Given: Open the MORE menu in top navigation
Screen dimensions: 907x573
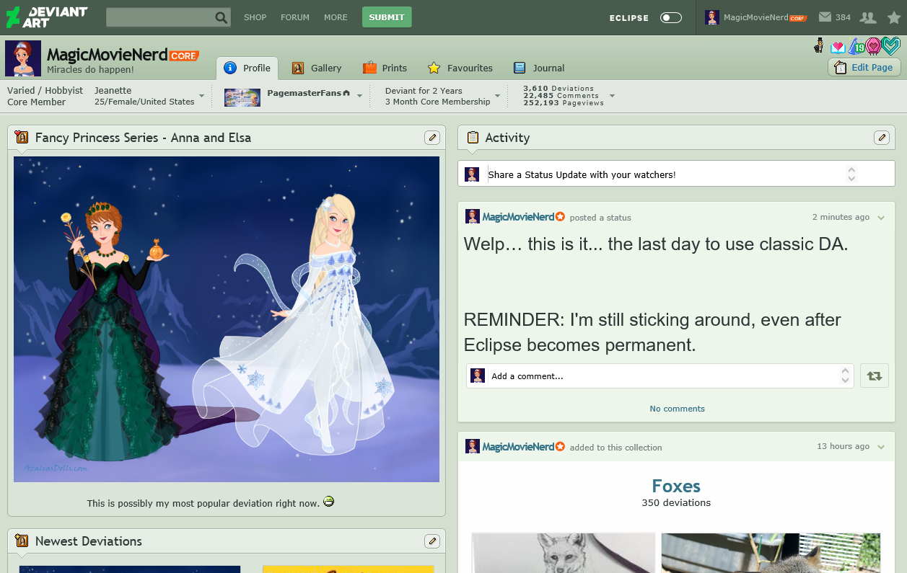Looking at the screenshot, I should click(336, 17).
